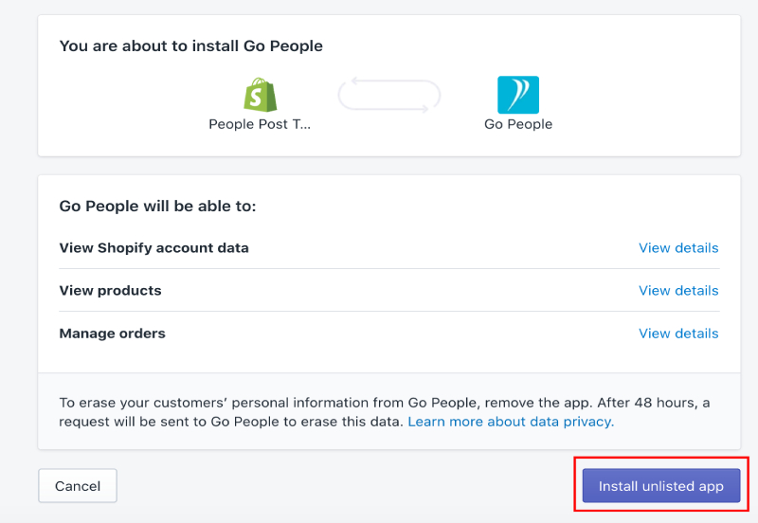758x523 pixels.
Task: Open View details for Shopify account data
Action: [678, 248]
